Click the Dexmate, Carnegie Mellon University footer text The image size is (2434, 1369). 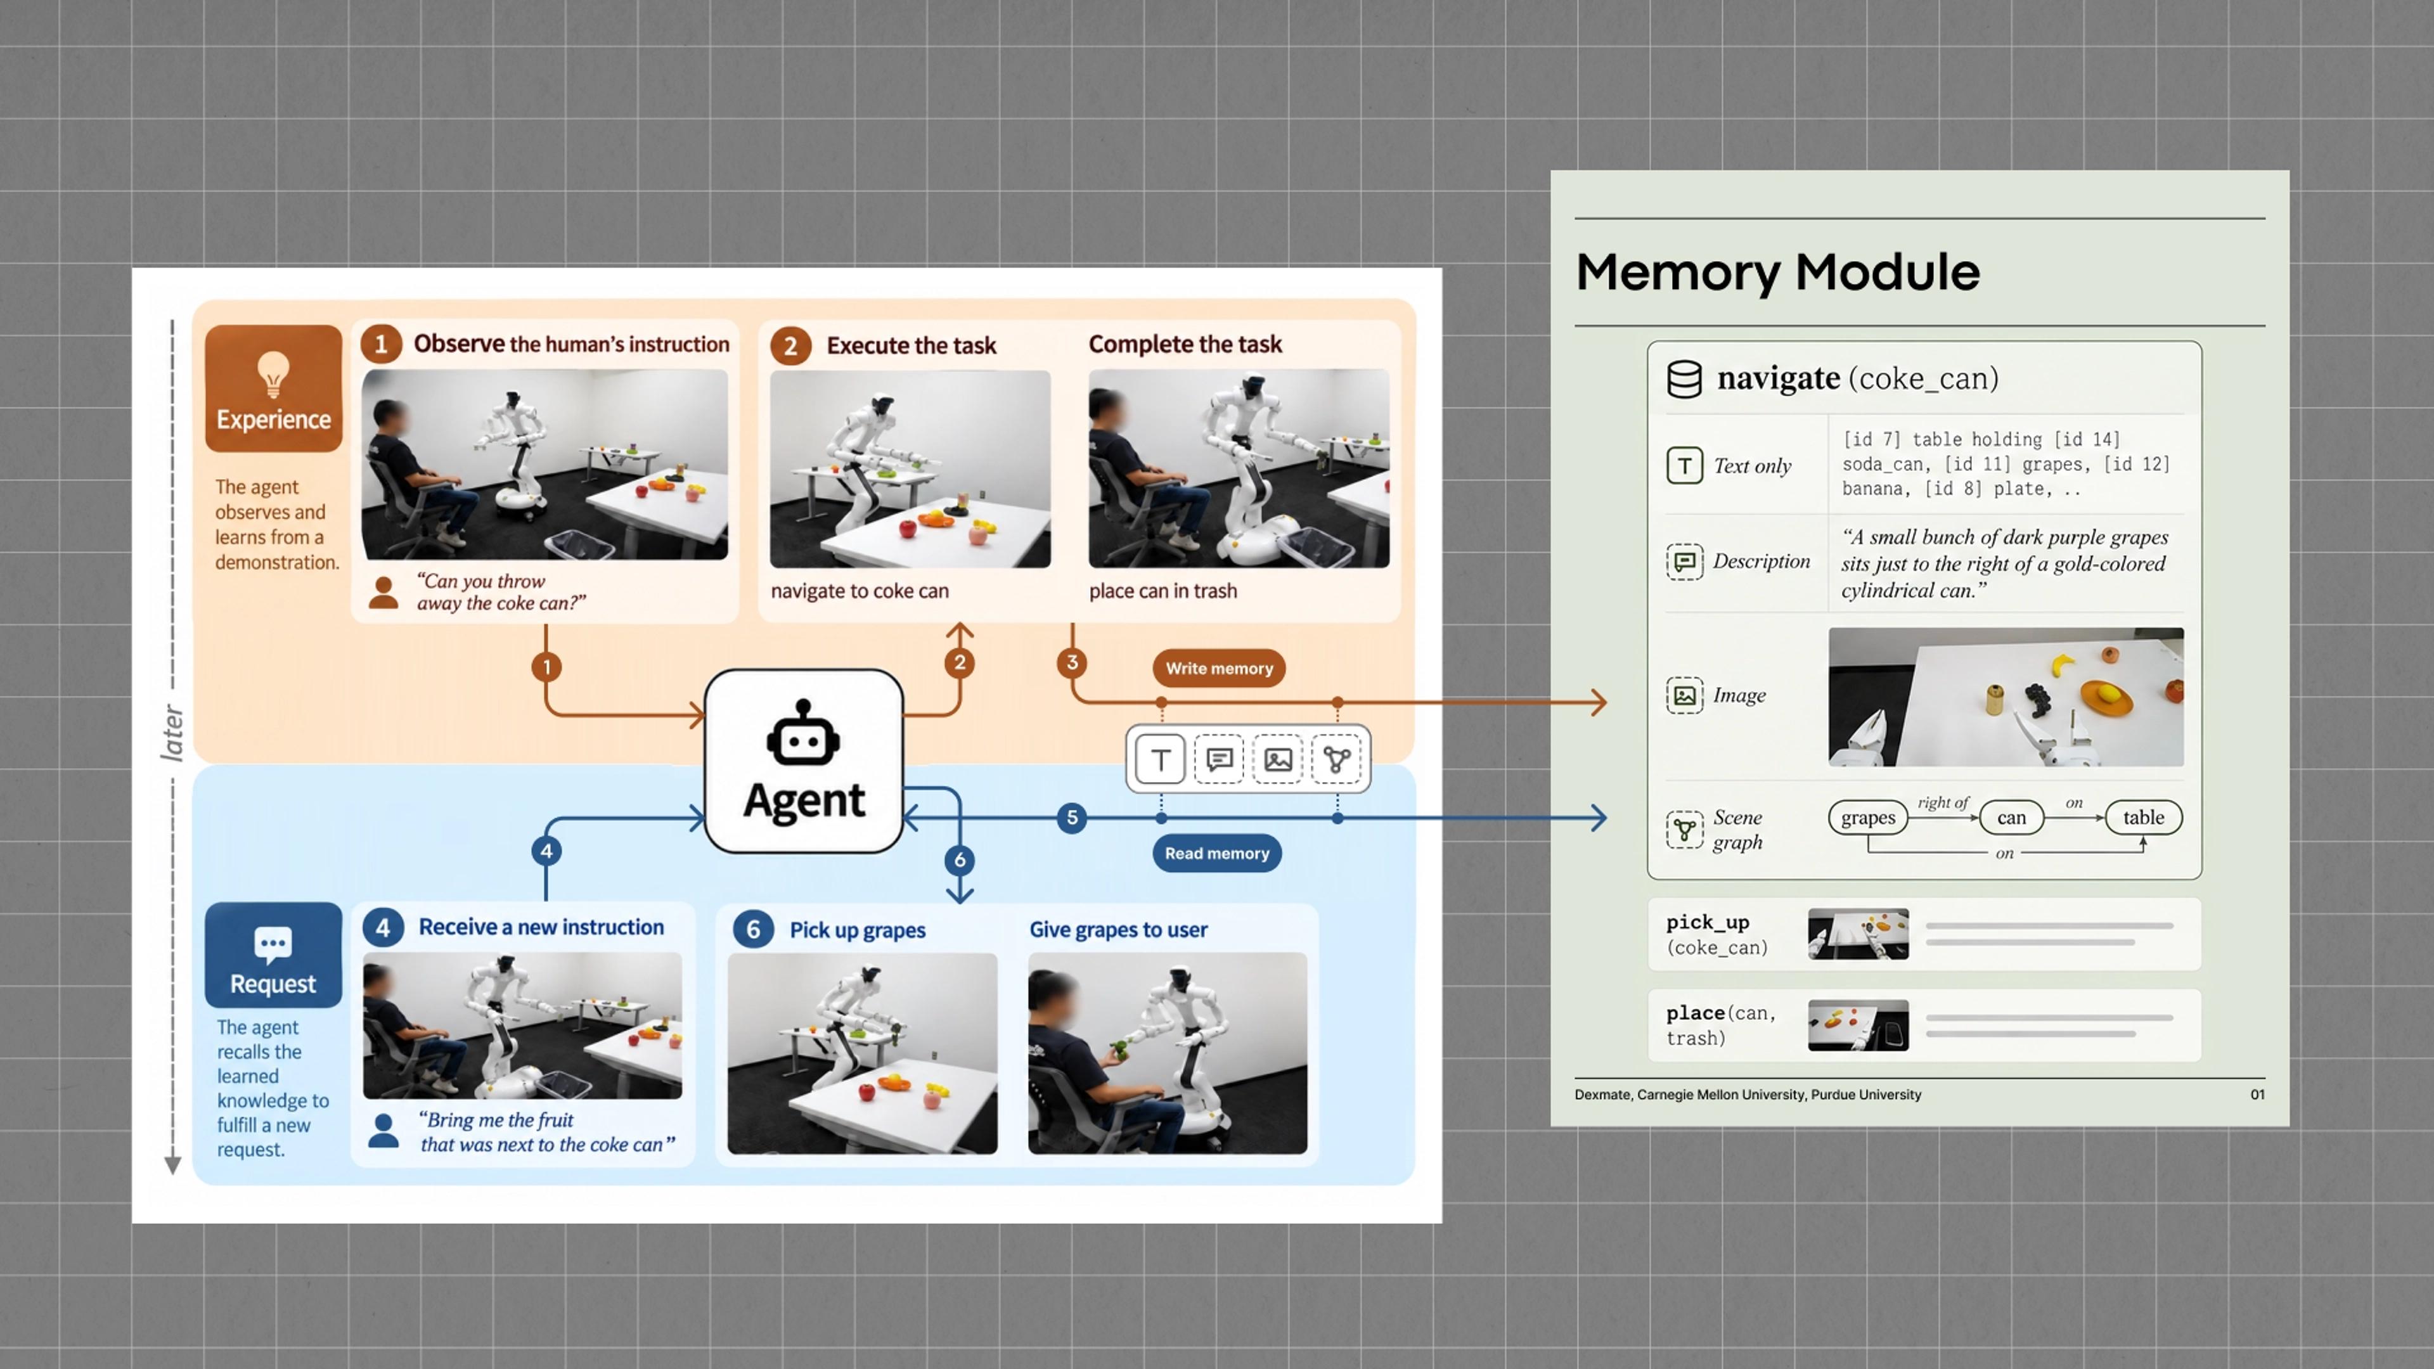(x=1747, y=1094)
